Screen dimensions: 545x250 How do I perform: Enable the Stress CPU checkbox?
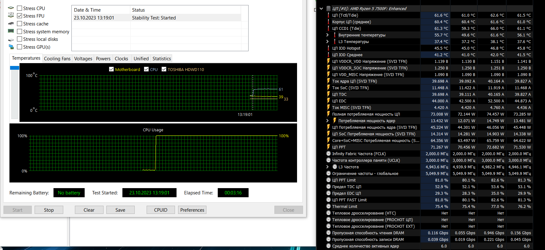(20, 8)
